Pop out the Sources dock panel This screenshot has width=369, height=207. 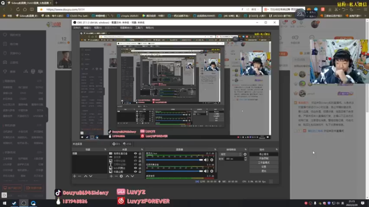click(x=142, y=149)
